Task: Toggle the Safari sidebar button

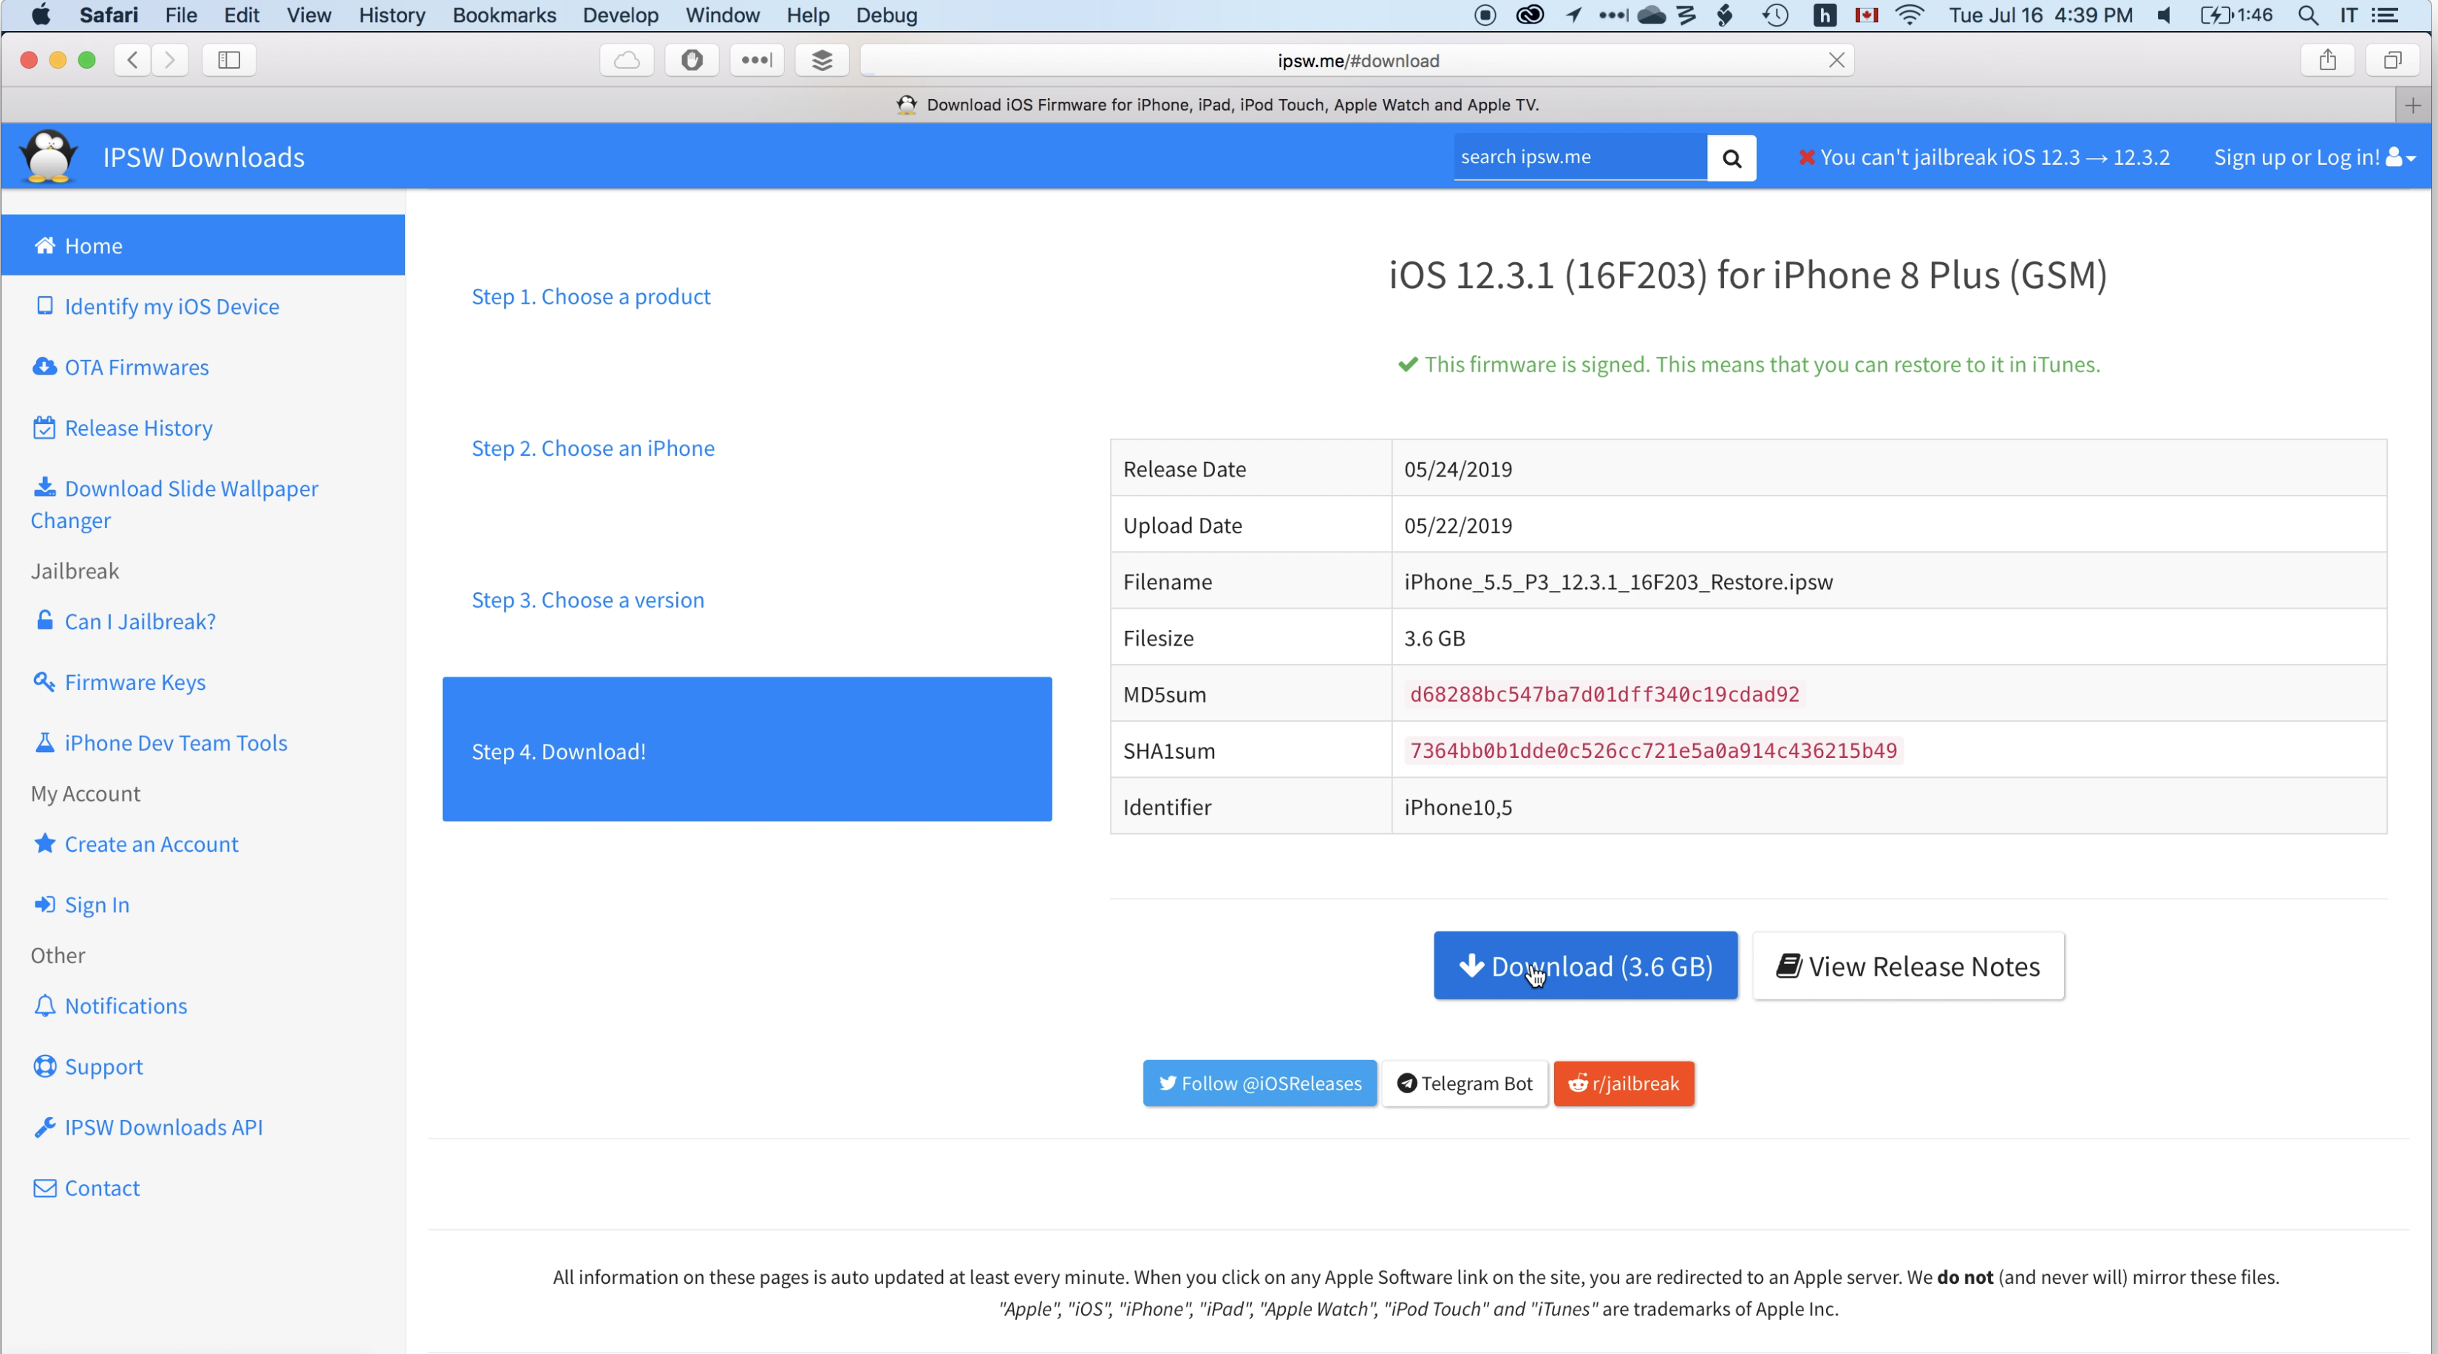Action: point(229,61)
